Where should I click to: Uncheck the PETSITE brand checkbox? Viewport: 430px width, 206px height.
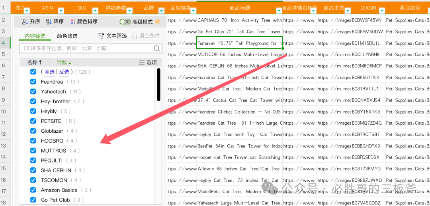(x=33, y=121)
